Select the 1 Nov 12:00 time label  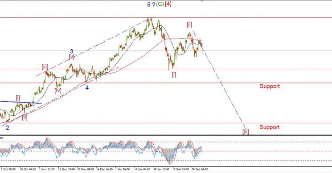[47, 169]
